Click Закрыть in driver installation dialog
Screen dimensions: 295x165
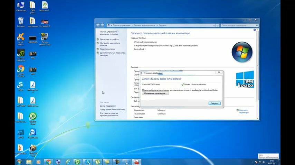215,103
